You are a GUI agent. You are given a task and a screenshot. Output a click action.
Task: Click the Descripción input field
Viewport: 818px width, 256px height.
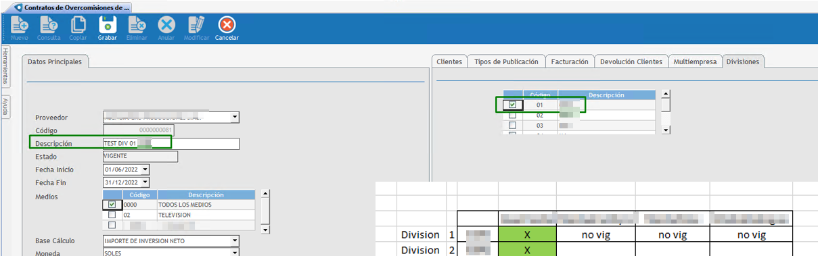pyautogui.click(x=171, y=143)
